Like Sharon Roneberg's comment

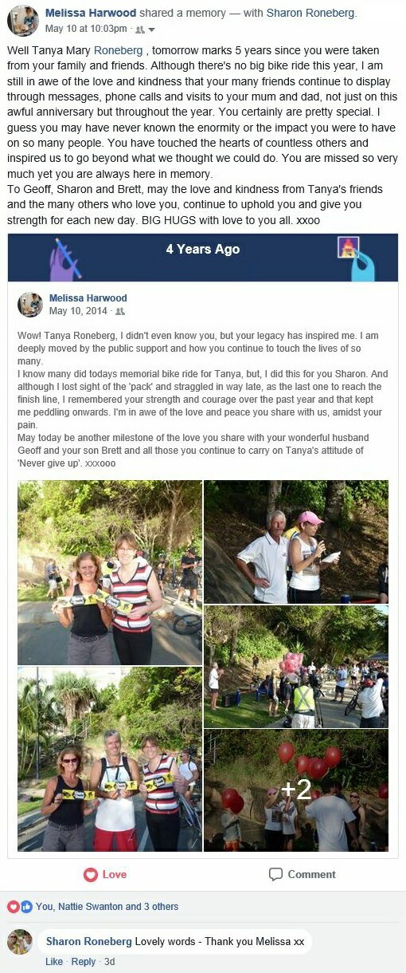pos(54,962)
